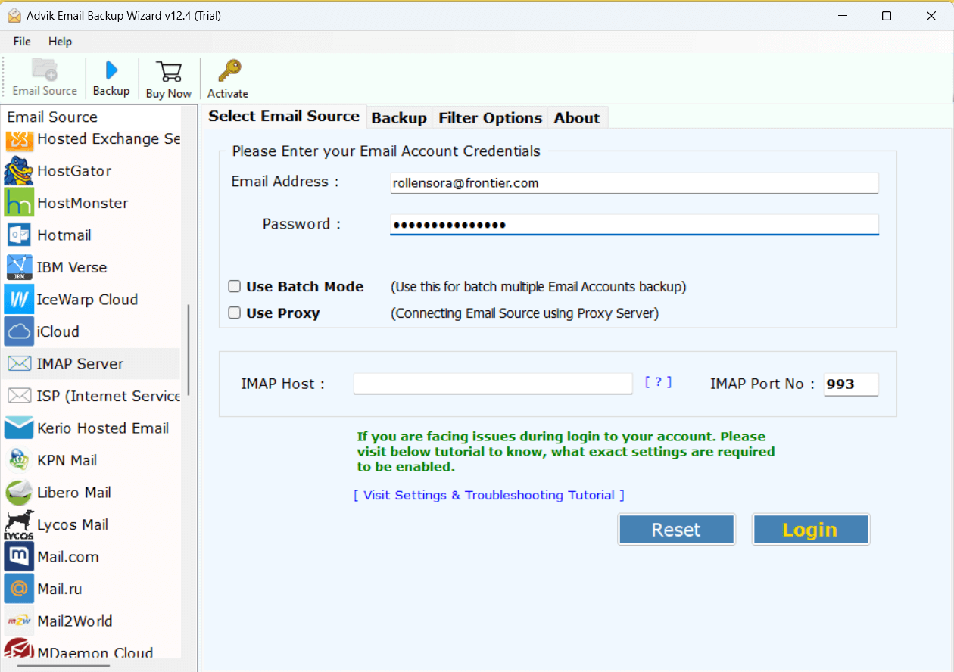Click the IMAP Host input field
Screen dimensions: 954x672
(493, 384)
